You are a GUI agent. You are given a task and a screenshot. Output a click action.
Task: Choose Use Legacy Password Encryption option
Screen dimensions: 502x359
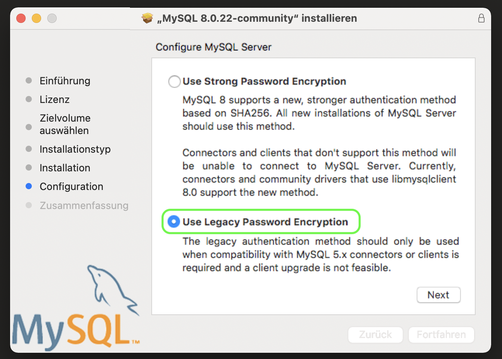click(x=174, y=222)
